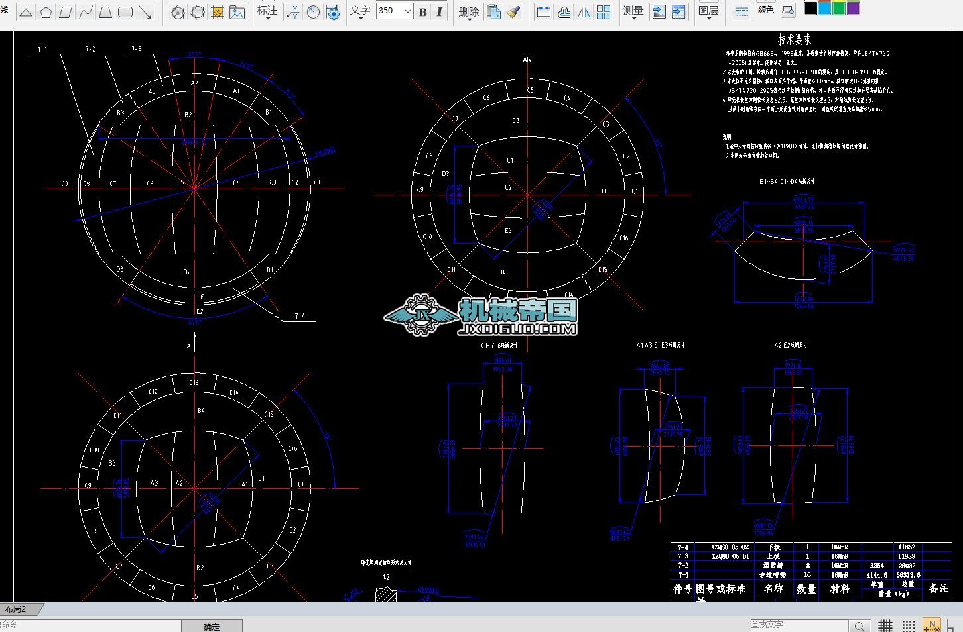This screenshot has height=632, width=963.
Task: Click the 7-4 label in the drawing
Action: (300, 317)
